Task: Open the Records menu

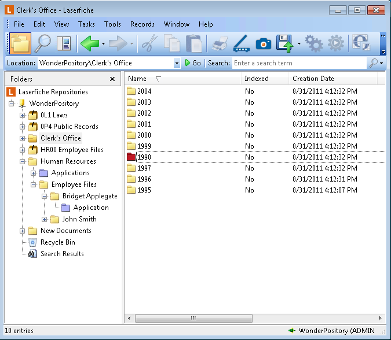Action: coord(142,24)
